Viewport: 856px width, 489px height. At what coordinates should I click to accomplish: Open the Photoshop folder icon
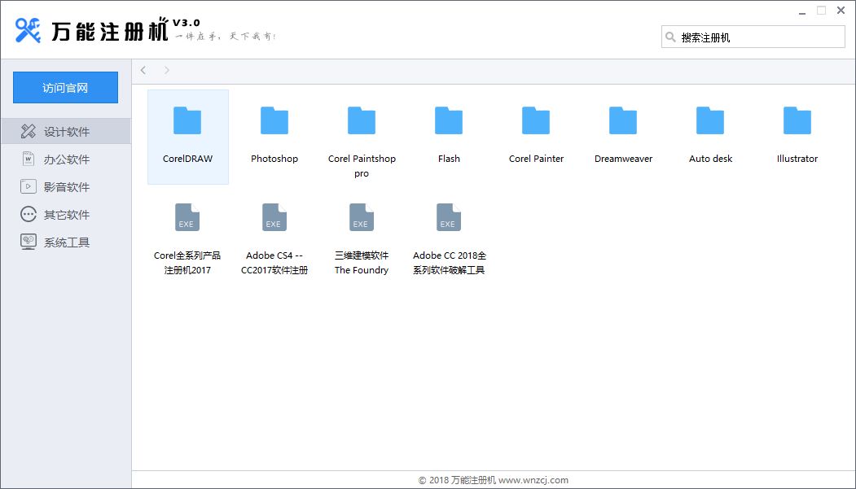[x=274, y=120]
